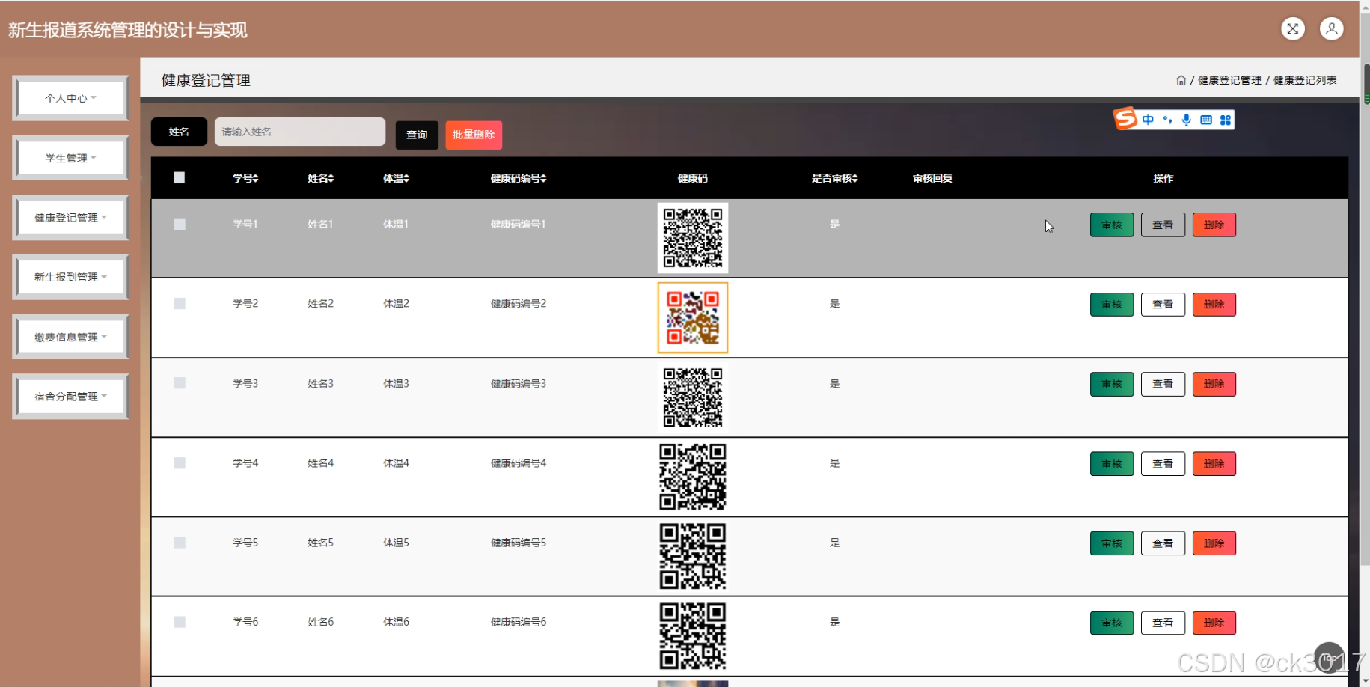The image size is (1370, 687).
Task: Click the fullscreen toggle icon in header
Action: [x=1292, y=28]
